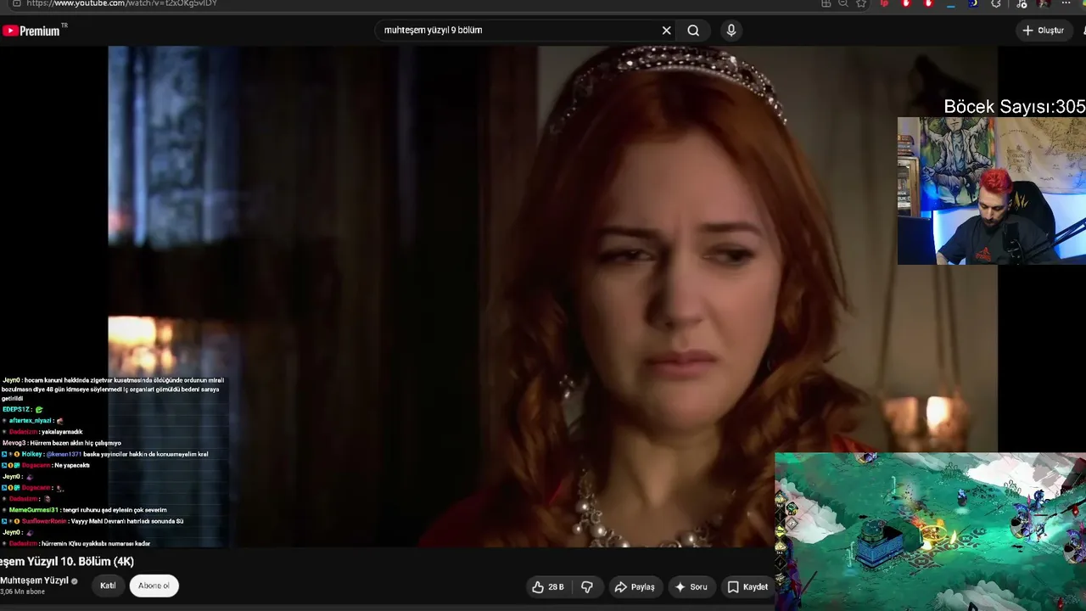Click the 28 B like count

coord(556,587)
